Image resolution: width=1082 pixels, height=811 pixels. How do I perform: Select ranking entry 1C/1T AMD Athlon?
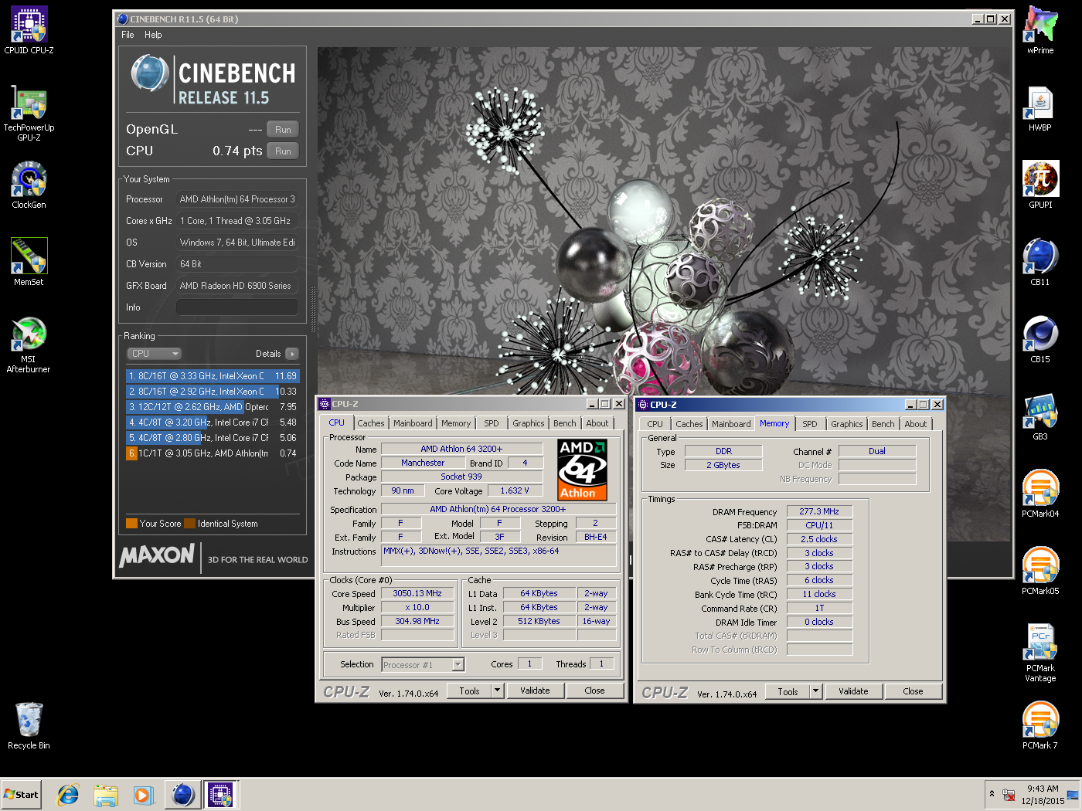213,453
